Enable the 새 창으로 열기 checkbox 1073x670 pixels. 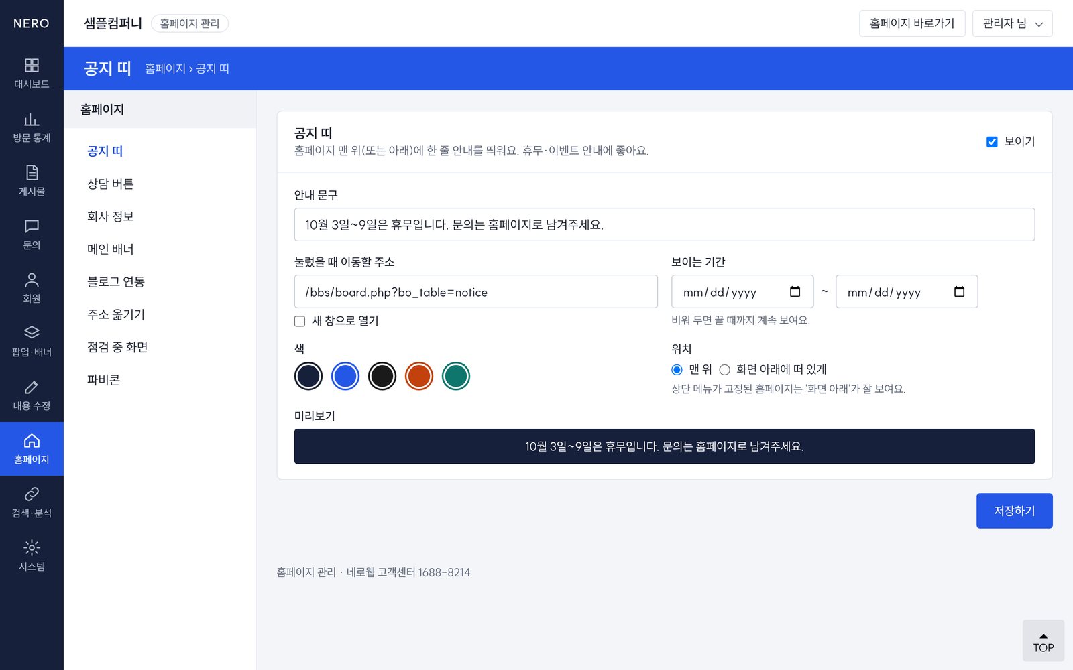tap(300, 321)
